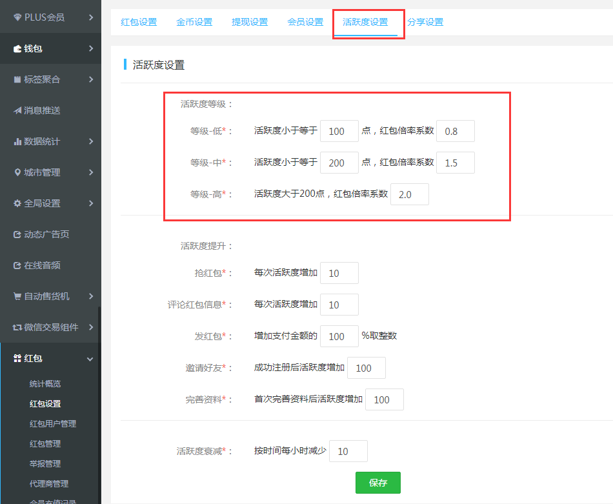Image resolution: width=613 pixels, height=504 pixels.
Task: Click the diamond icon next to PLUS会员
Action: tap(17, 17)
